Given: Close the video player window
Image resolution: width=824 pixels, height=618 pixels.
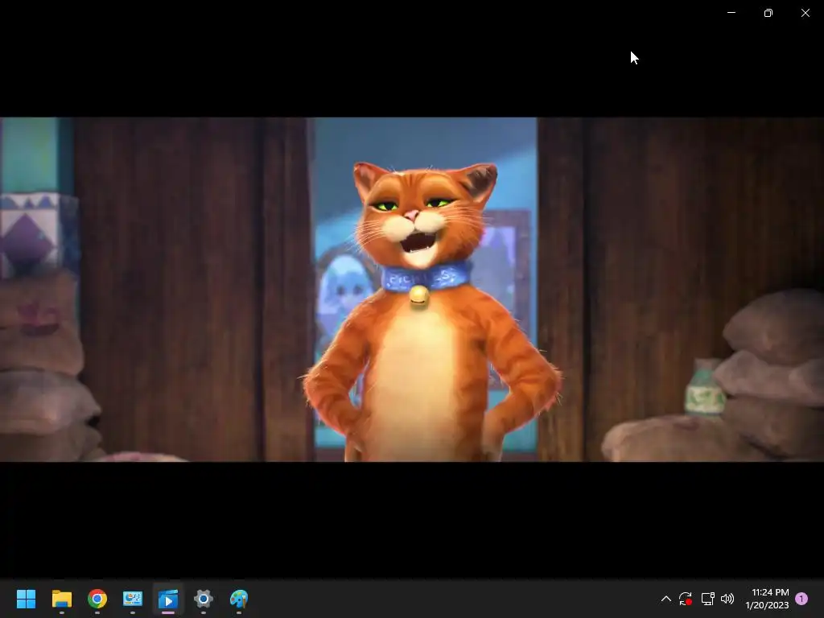Looking at the screenshot, I should [x=805, y=13].
